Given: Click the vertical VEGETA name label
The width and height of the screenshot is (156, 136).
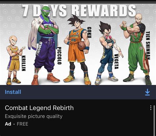Looking at the screenshot, I should [116, 62].
